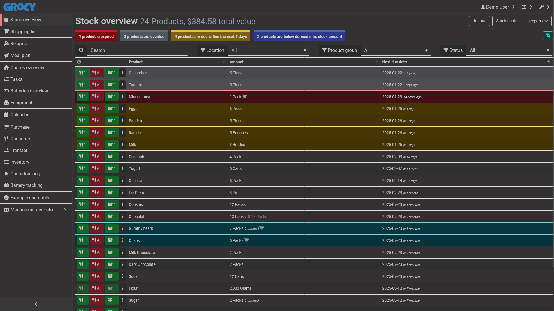Click the shopping cart icon beside Crisps amount
Viewport: 554px width, 311px height.
pos(247,240)
